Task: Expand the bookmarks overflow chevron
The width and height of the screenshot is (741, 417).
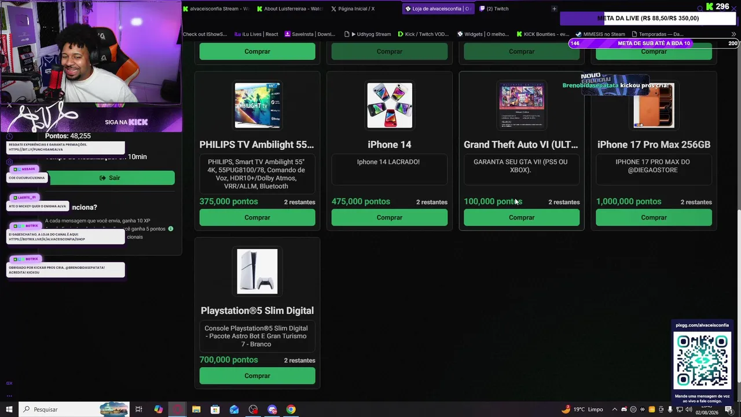Action: pyautogui.click(x=733, y=34)
